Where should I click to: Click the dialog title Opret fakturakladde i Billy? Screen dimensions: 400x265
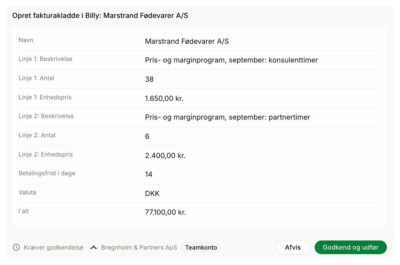(x=100, y=16)
